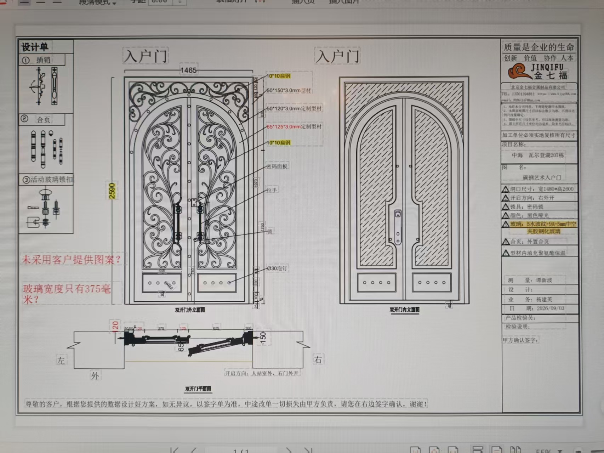Click the 甲方确认签字 signature field

[520, 340]
